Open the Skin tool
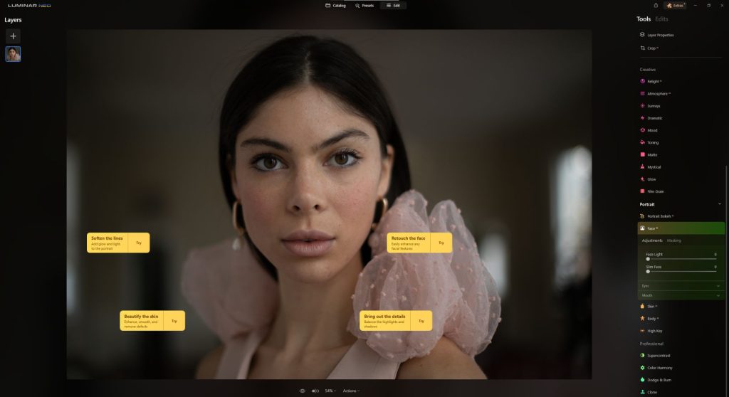The height and width of the screenshot is (397, 729). click(649, 307)
